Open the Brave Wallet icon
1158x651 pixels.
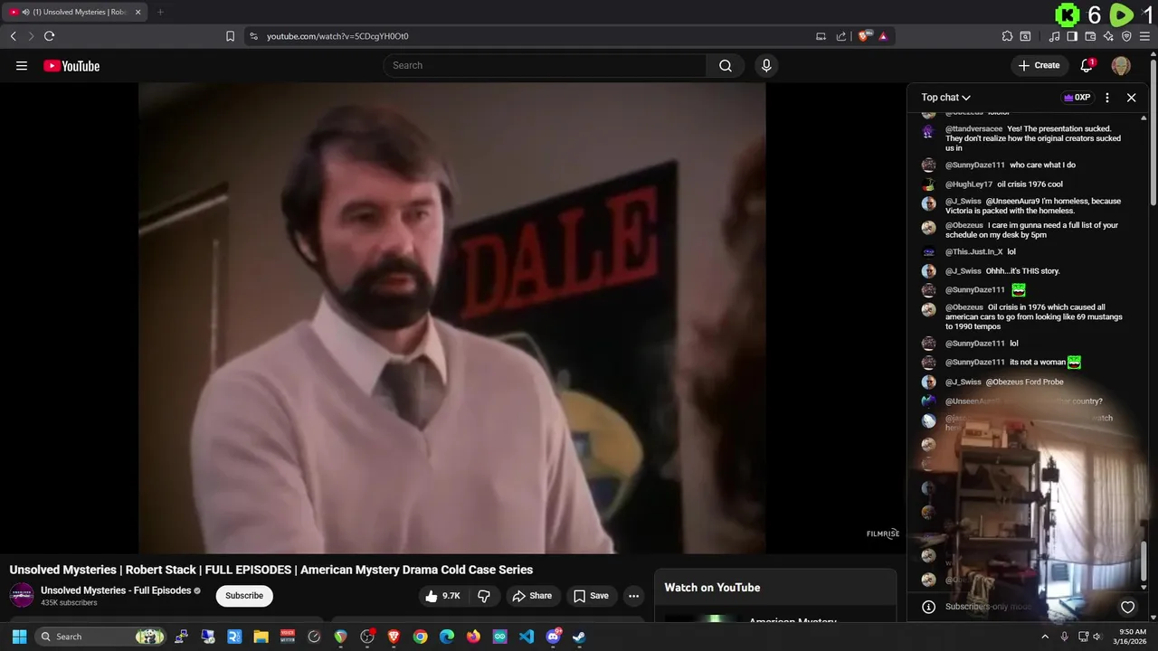[x=1090, y=36]
